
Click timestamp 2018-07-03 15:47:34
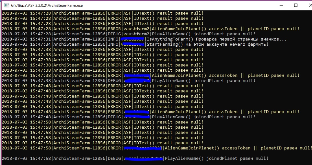click(x=27, y=44)
